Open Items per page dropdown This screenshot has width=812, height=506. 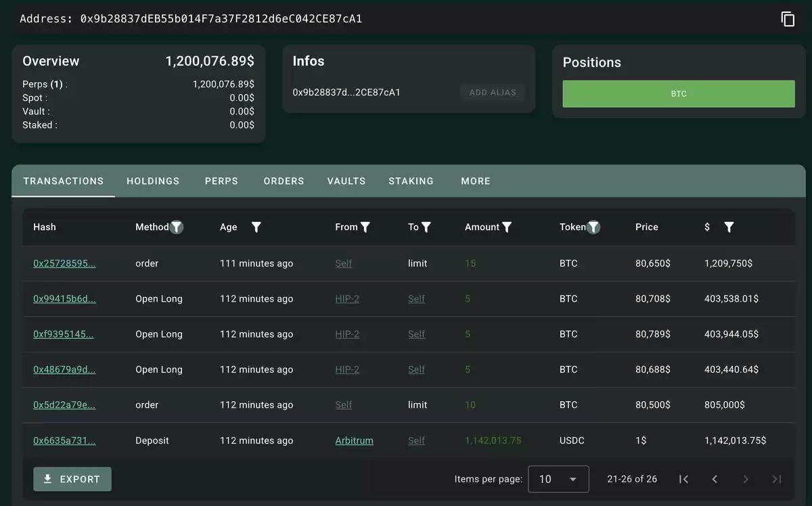tap(558, 479)
